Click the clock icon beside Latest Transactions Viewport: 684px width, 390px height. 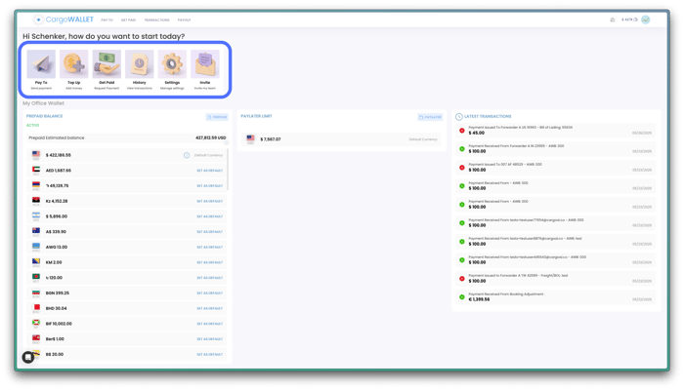(x=459, y=117)
